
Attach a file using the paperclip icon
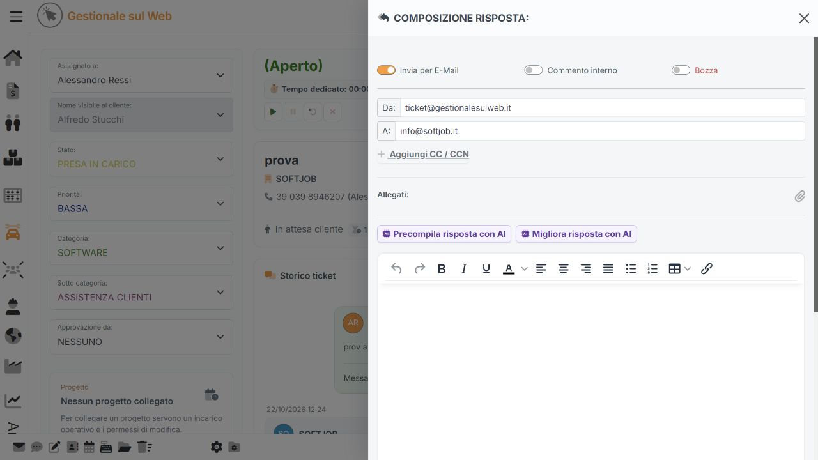(799, 197)
